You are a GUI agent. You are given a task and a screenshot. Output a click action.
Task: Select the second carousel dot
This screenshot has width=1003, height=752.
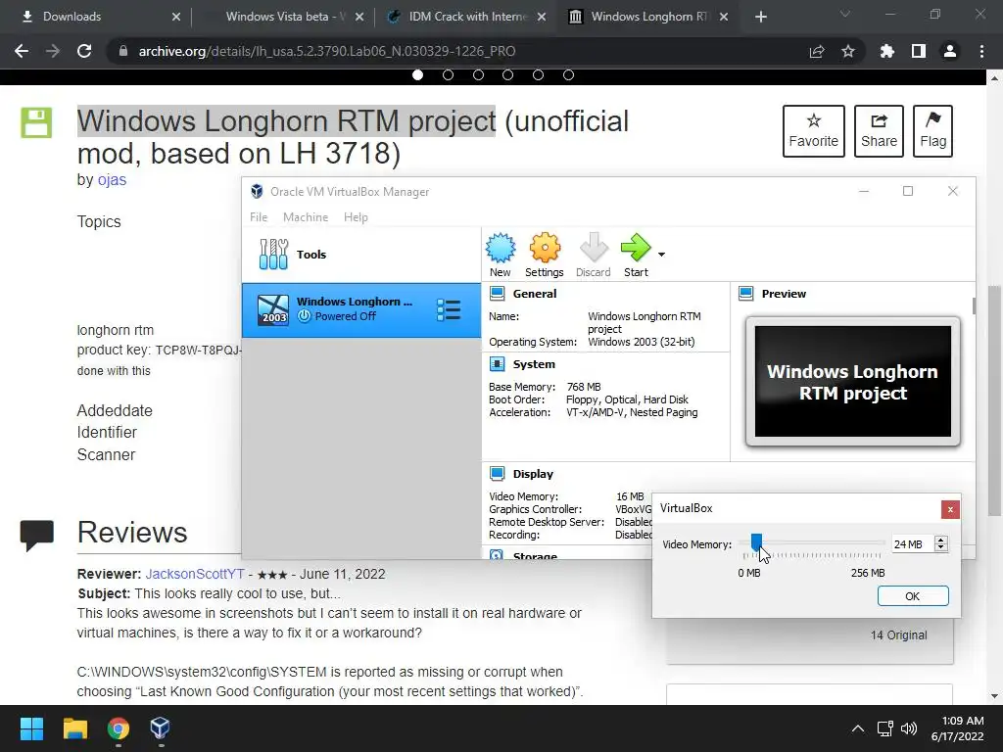click(448, 74)
